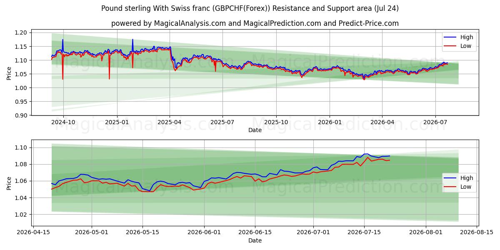Click the '2025-01' date tick on the top chart
Screen dimensions: 500x250
click(x=117, y=122)
